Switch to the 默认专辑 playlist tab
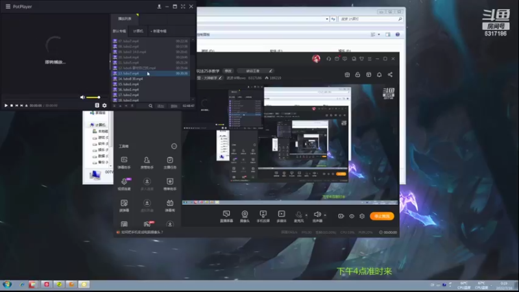519x292 pixels. click(119, 31)
